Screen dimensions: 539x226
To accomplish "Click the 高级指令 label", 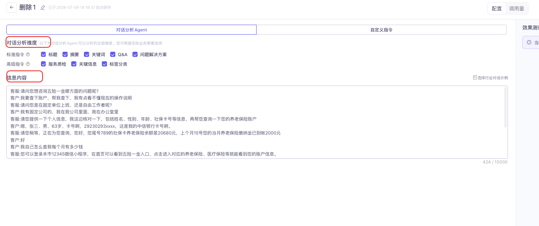I will point(16,64).
